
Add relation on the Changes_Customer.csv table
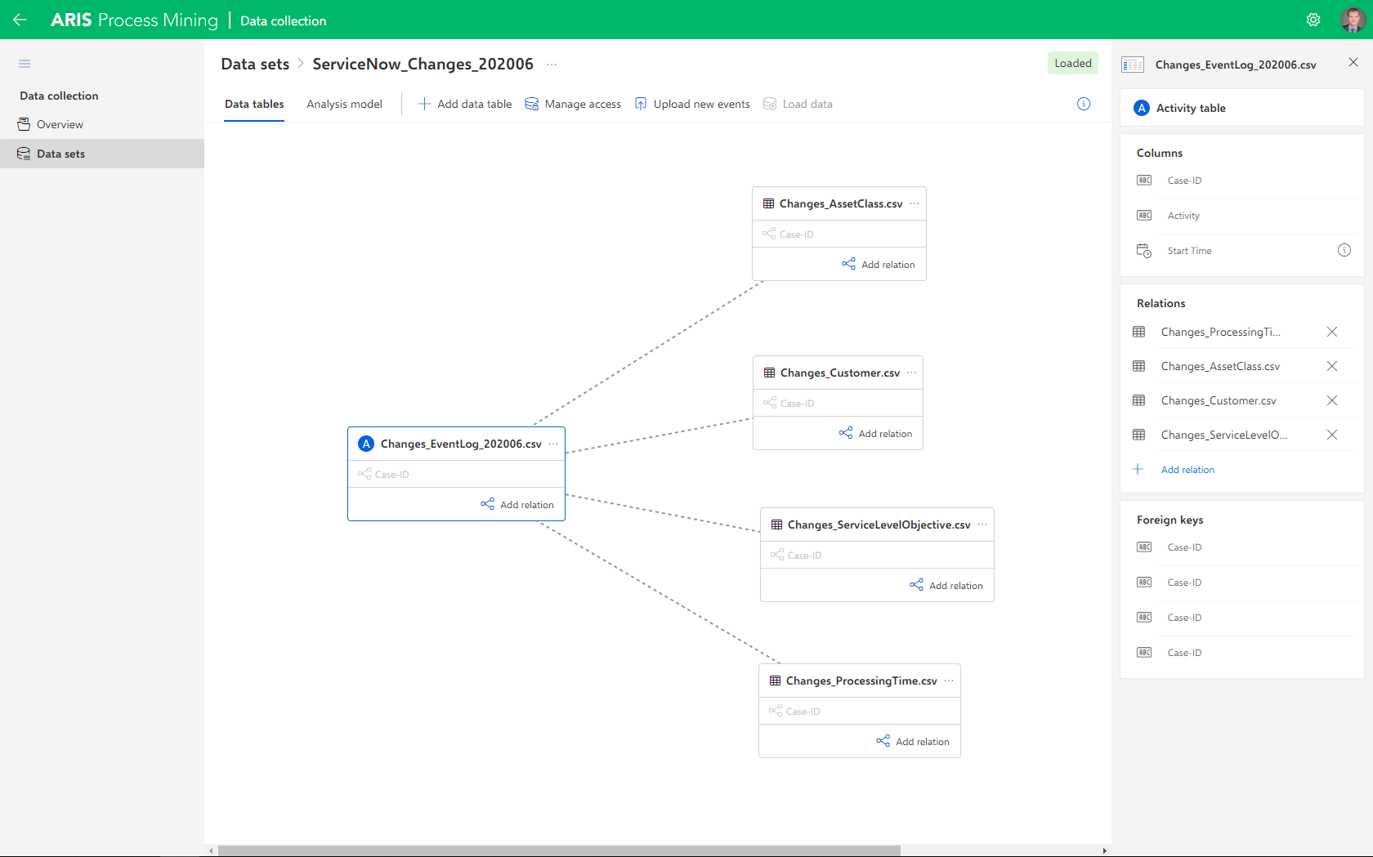(875, 433)
